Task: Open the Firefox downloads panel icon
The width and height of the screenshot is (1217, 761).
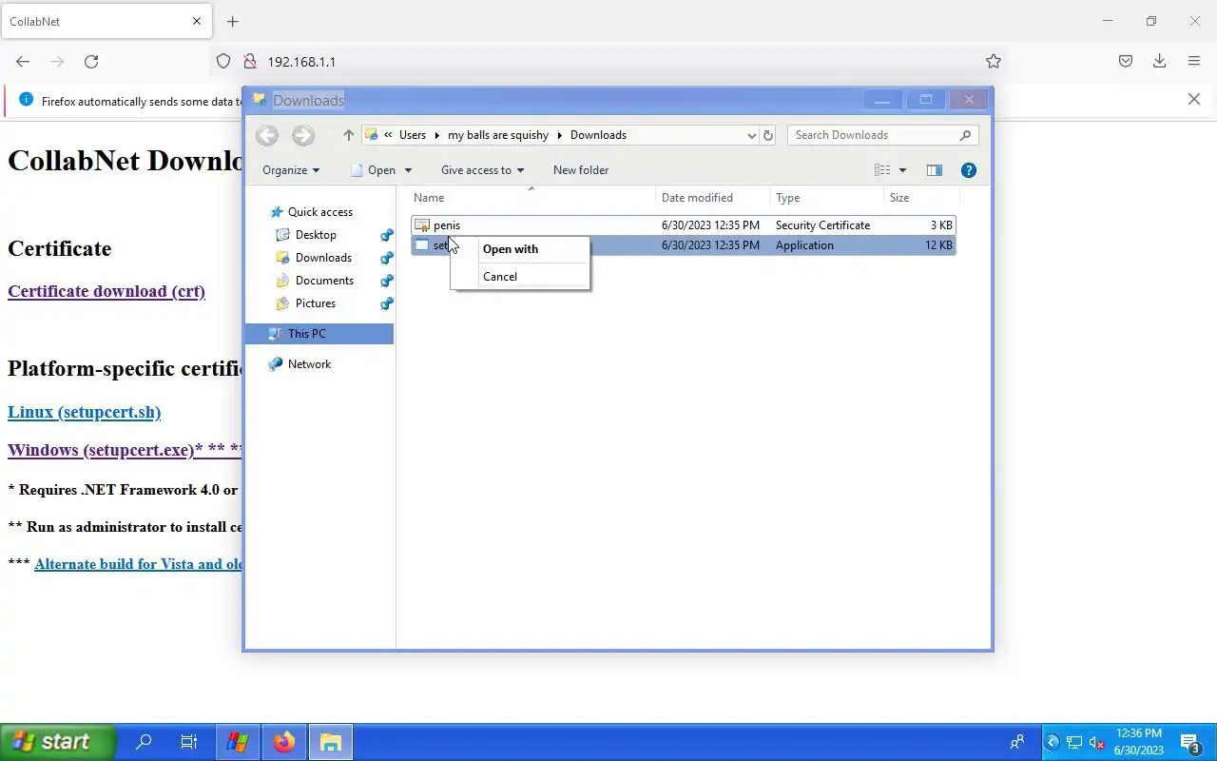Action: pyautogui.click(x=1159, y=62)
